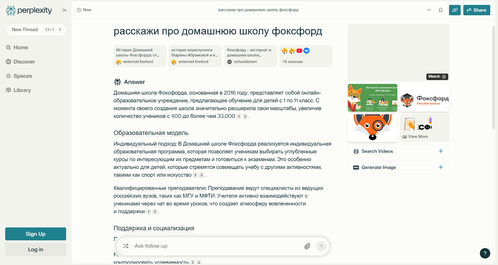
Task: Click the Generate Image PRO icon
Action: click(x=356, y=167)
